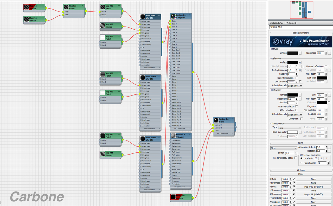Click the Roughness map slot square button

(329, 53)
